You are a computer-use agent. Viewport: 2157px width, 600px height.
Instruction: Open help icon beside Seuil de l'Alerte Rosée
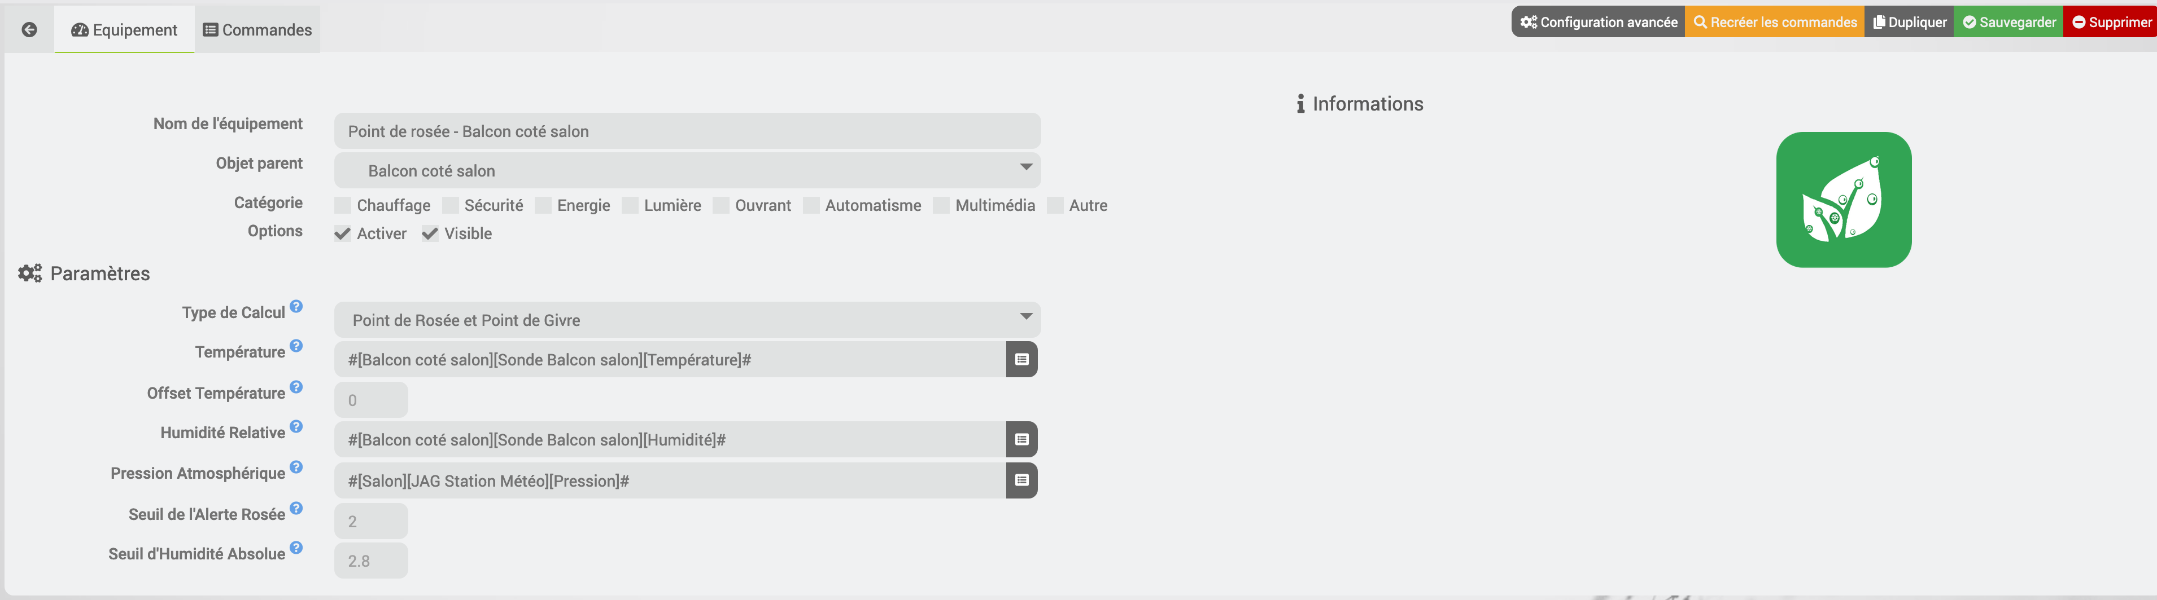coord(296,508)
